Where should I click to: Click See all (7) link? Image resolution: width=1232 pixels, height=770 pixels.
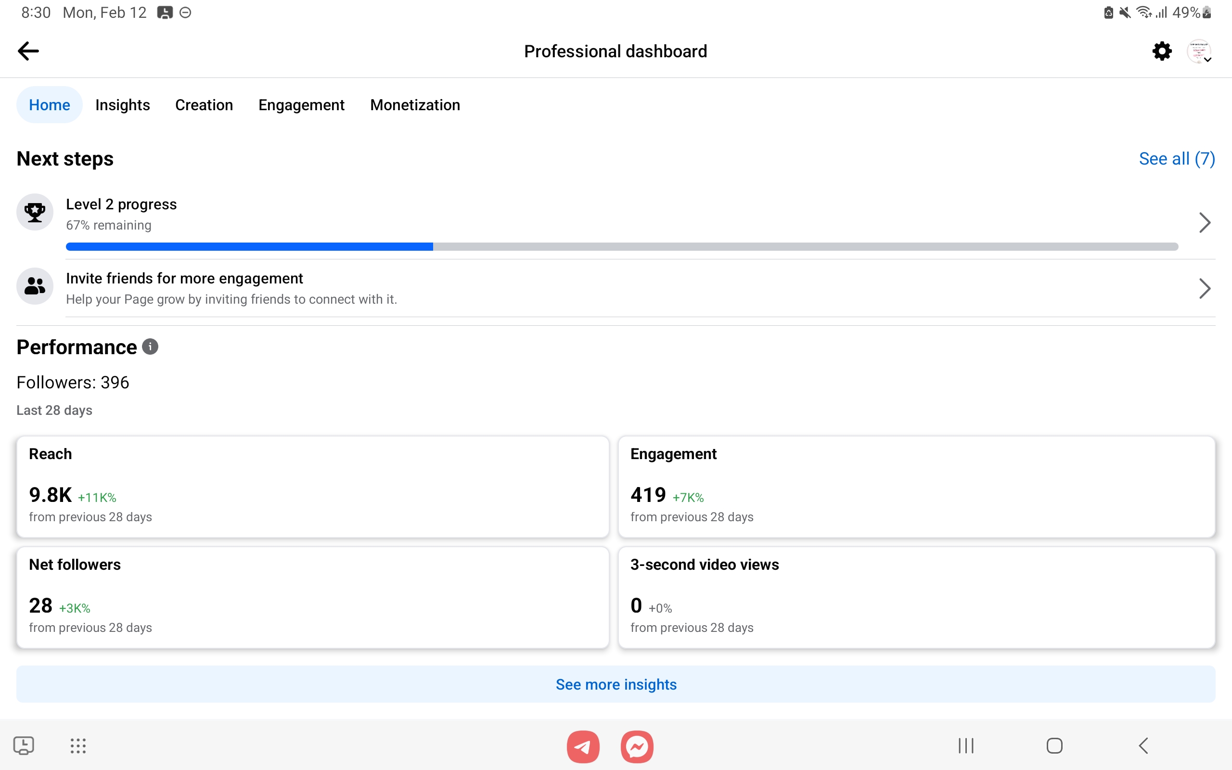pos(1177,159)
